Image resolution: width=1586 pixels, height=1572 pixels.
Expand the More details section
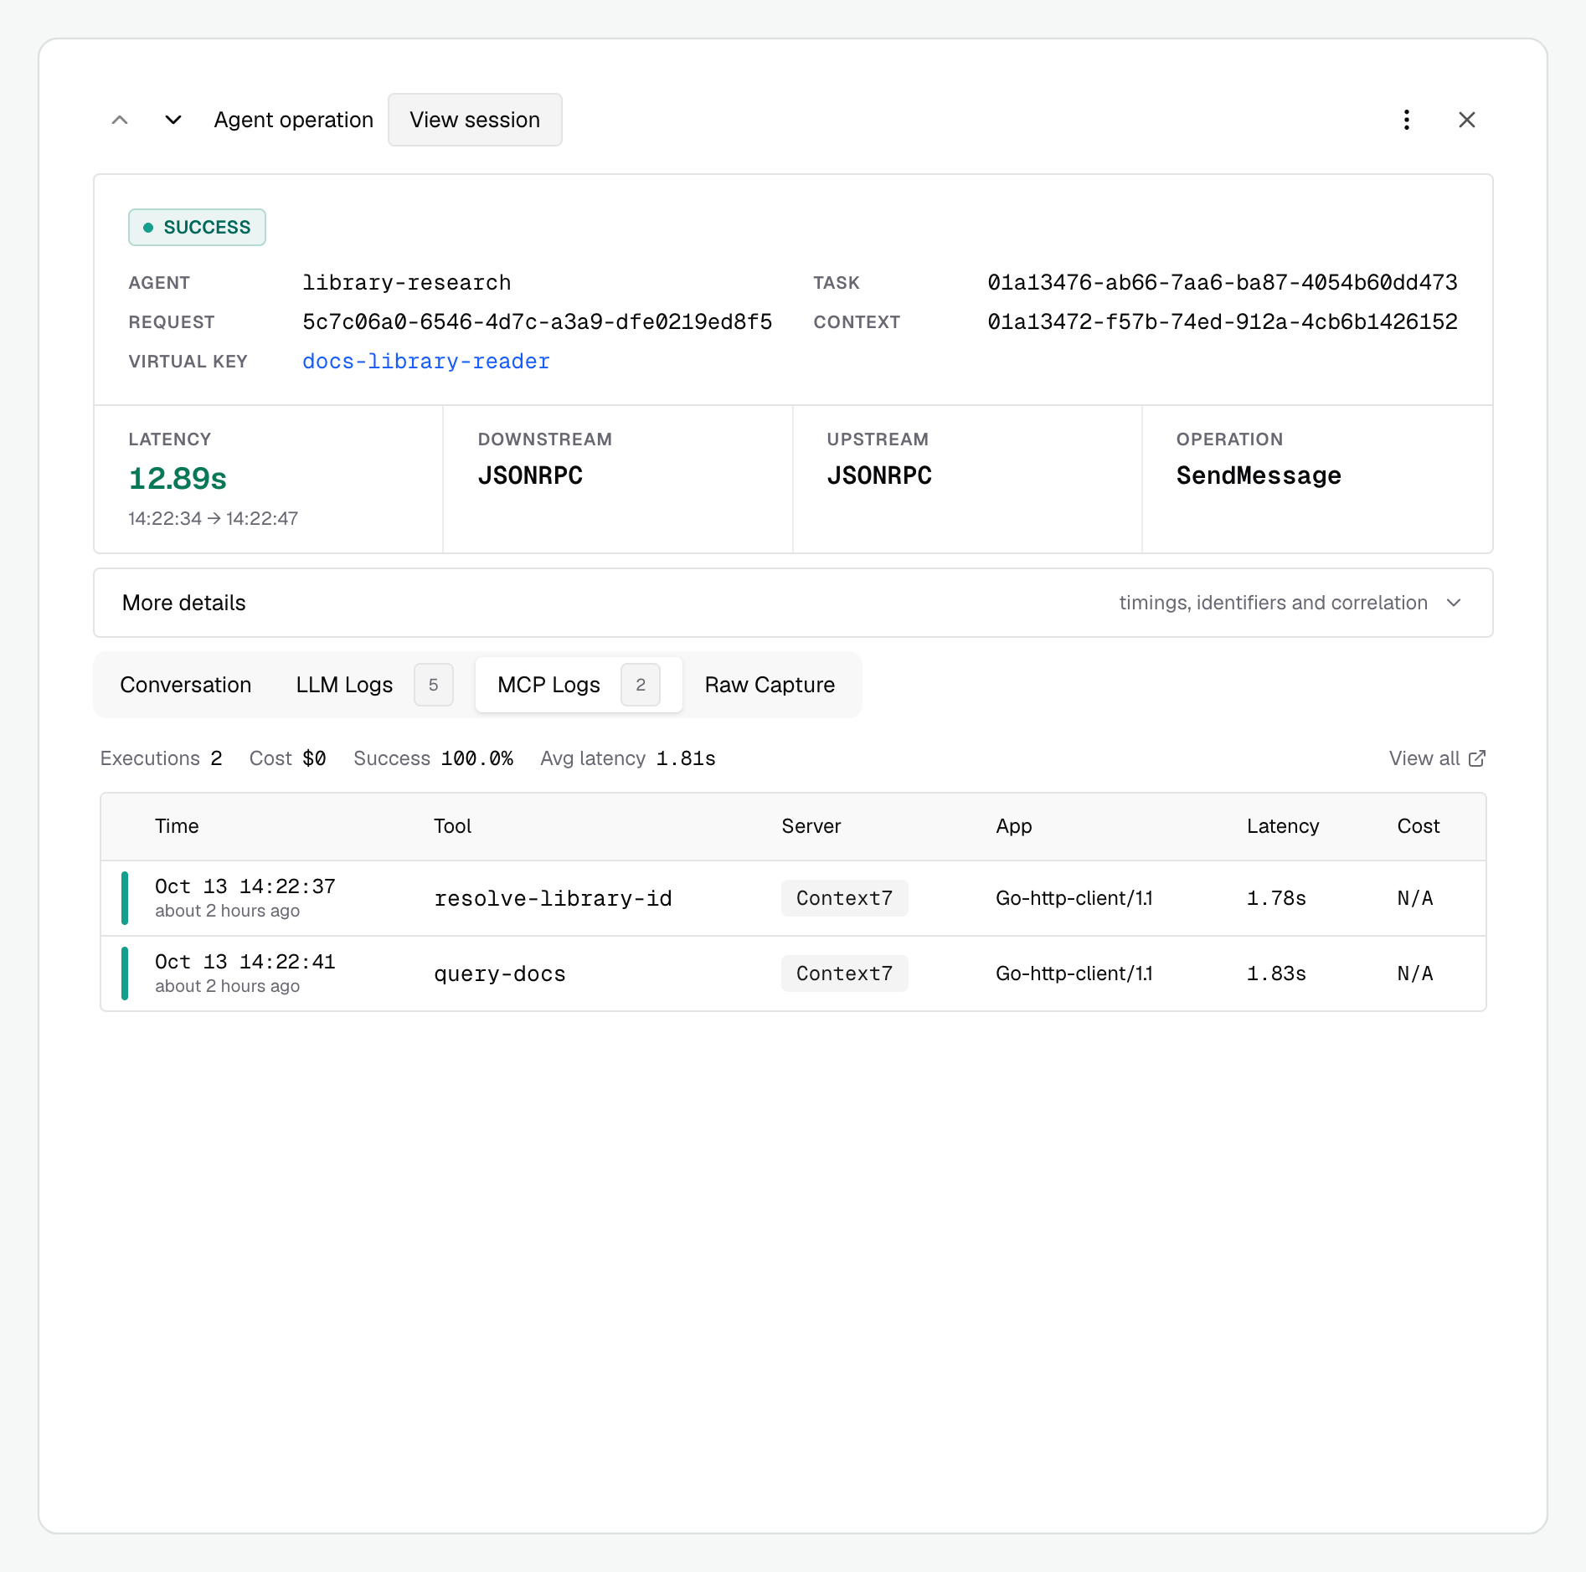click(793, 603)
